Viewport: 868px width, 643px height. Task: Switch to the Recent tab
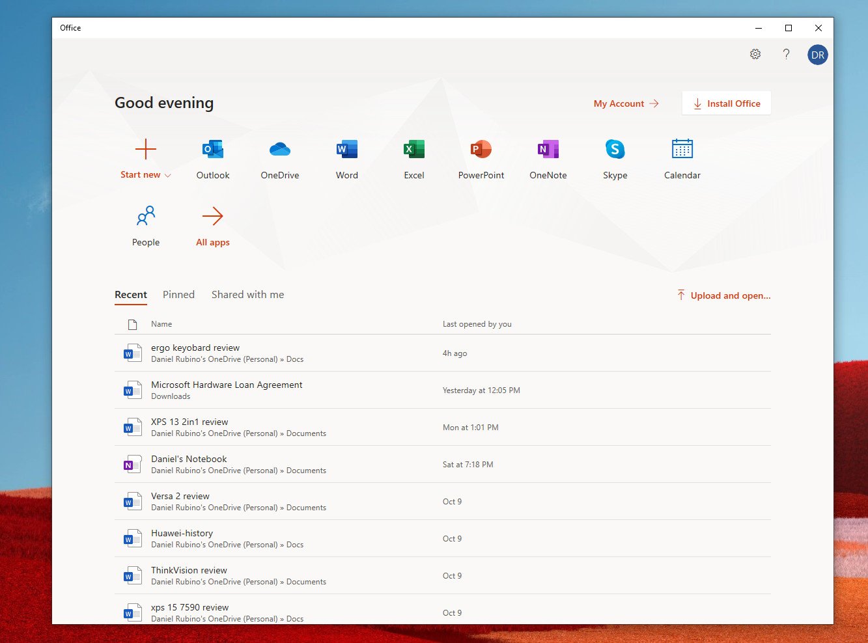click(x=131, y=295)
